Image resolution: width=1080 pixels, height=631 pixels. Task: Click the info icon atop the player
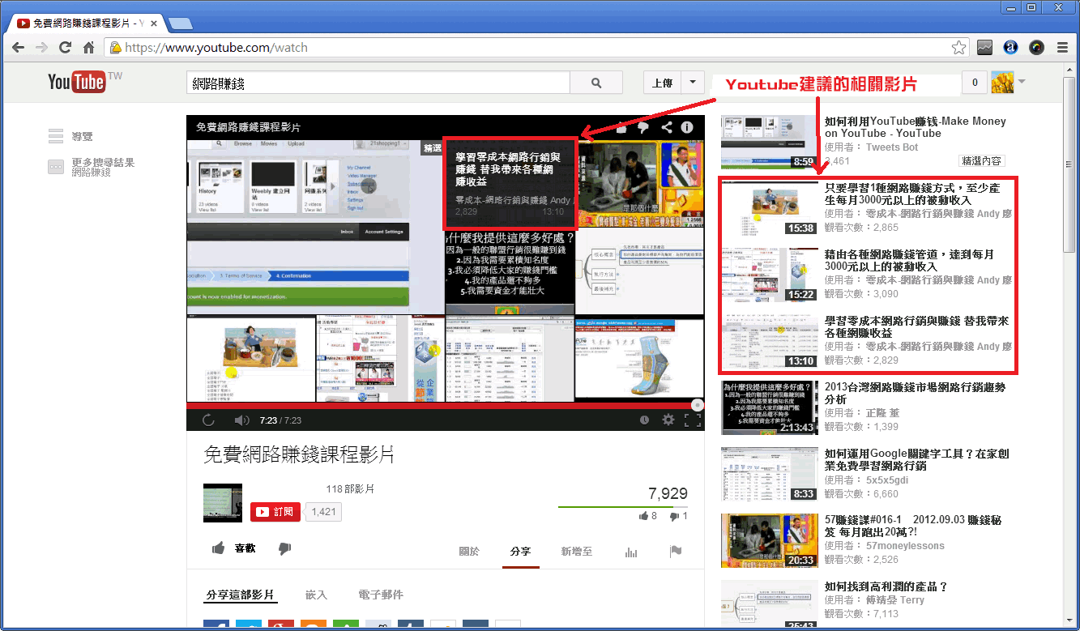(x=687, y=127)
